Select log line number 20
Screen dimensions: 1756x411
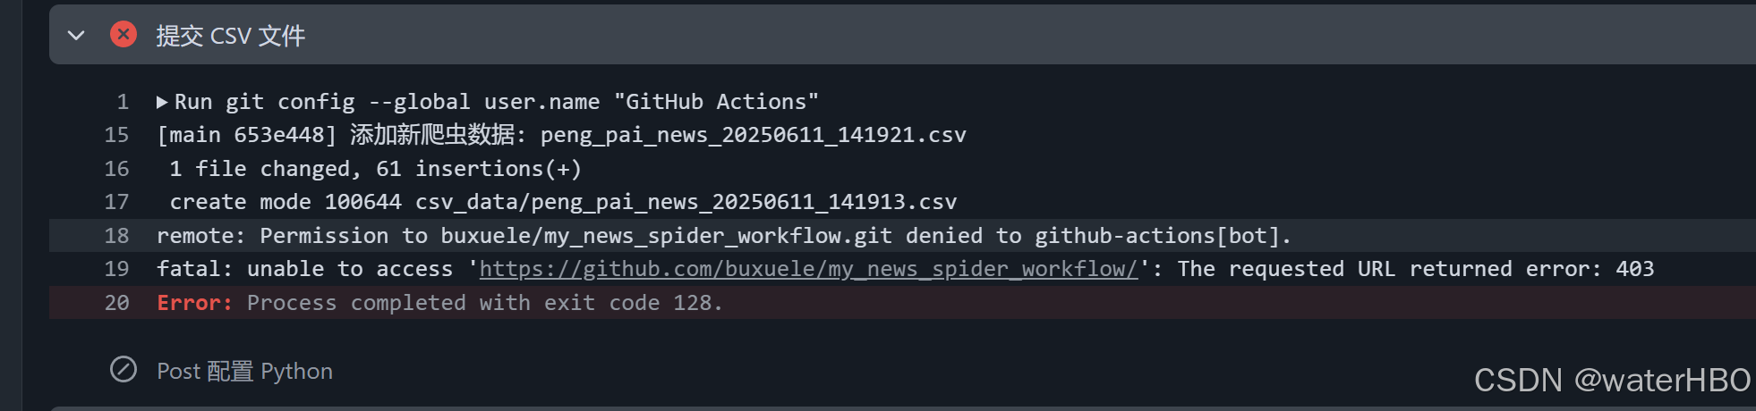tap(116, 303)
